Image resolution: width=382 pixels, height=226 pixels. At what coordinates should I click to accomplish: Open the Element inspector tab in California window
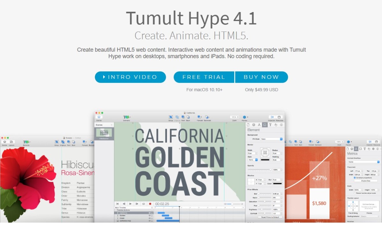coord(265,125)
